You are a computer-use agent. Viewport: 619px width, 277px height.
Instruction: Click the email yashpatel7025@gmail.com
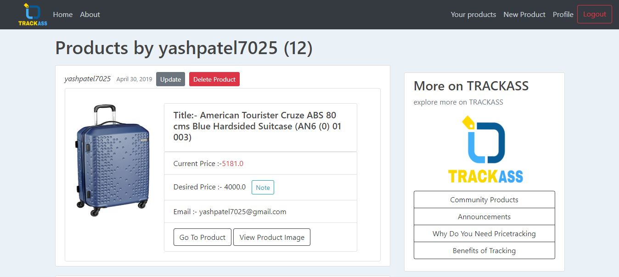(242, 212)
